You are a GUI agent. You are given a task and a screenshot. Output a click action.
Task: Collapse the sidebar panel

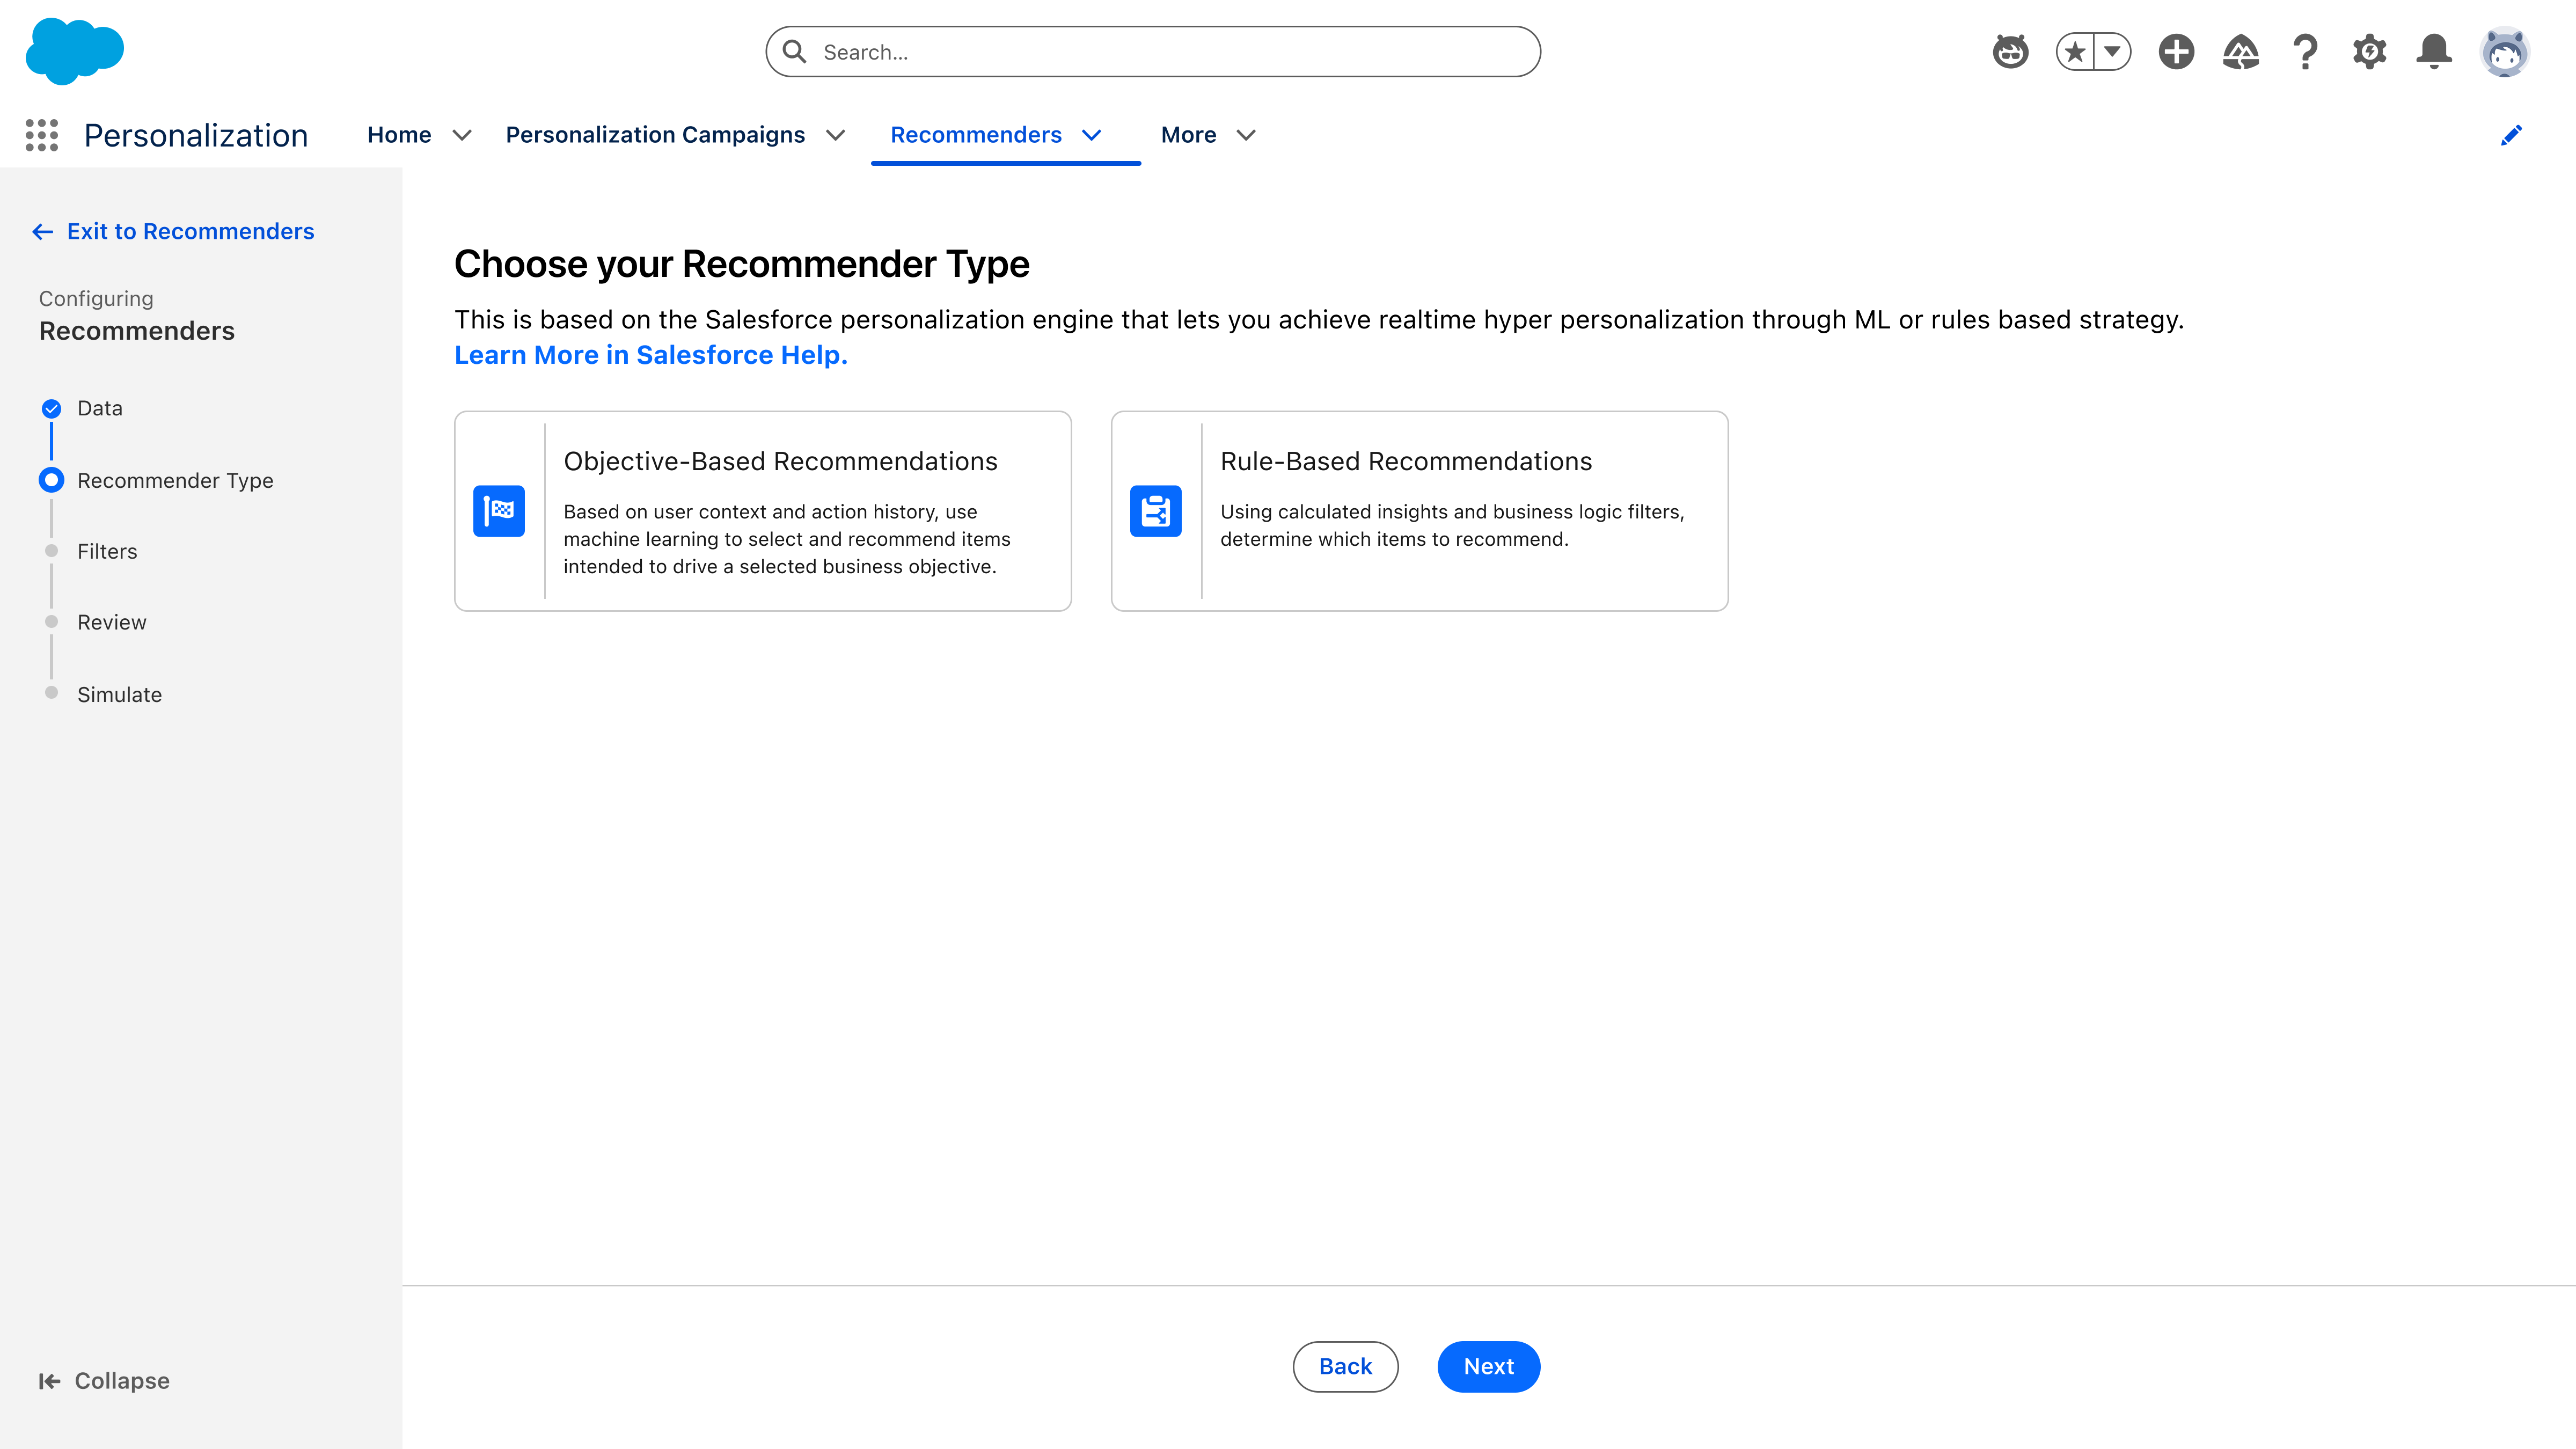[104, 1381]
